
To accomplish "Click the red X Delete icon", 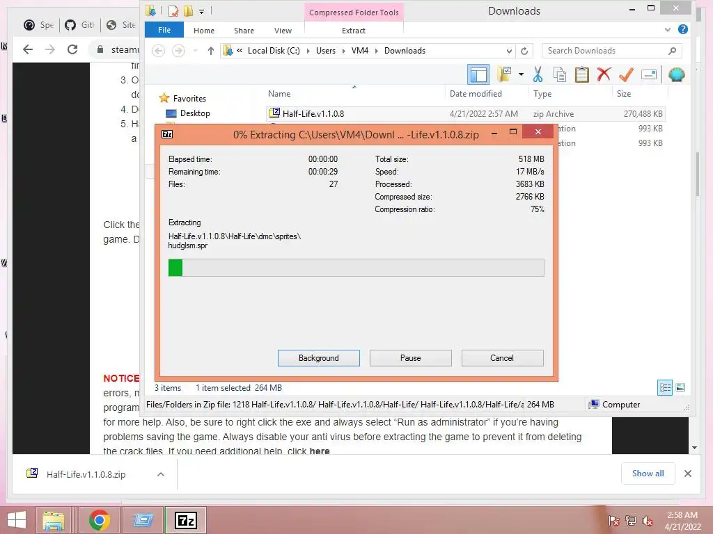I will [604, 74].
